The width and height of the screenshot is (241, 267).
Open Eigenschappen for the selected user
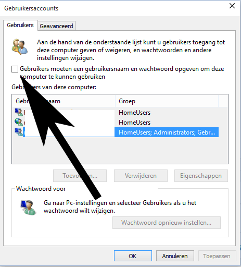pyautogui.click(x=201, y=176)
